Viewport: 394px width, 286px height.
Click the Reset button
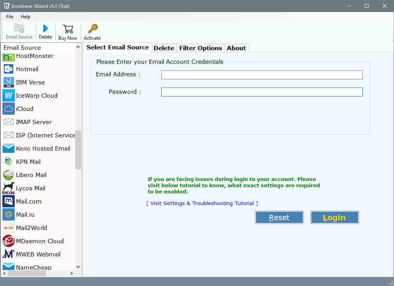coord(279,217)
